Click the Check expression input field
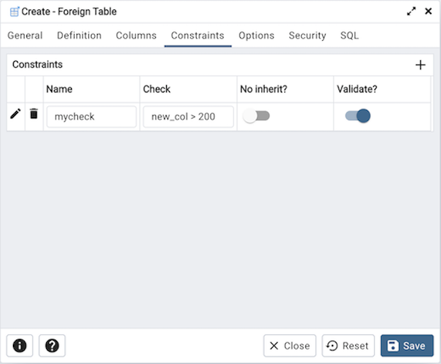The image size is (441, 364). (x=188, y=117)
